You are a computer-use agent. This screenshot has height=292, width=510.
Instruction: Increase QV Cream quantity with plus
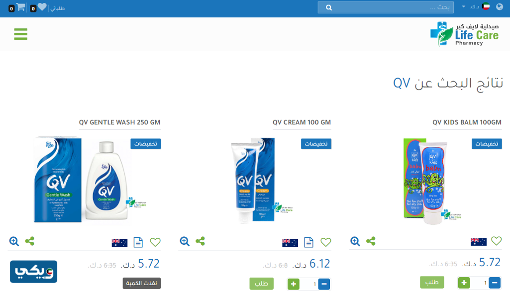coord(294,284)
